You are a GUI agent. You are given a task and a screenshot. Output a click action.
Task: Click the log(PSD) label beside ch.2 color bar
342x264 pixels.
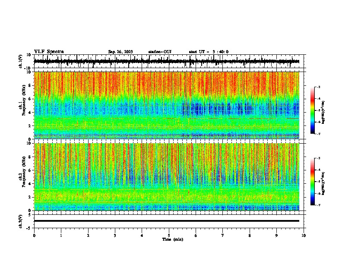coord(323,183)
